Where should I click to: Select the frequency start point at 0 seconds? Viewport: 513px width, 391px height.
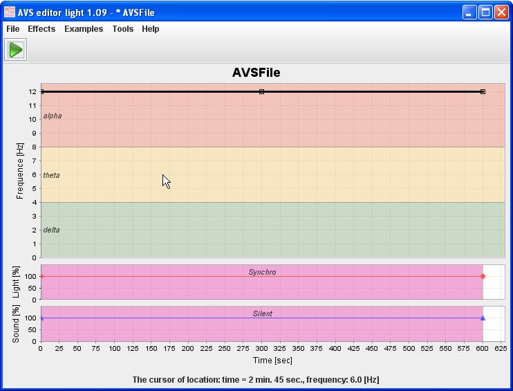pyautogui.click(x=41, y=91)
